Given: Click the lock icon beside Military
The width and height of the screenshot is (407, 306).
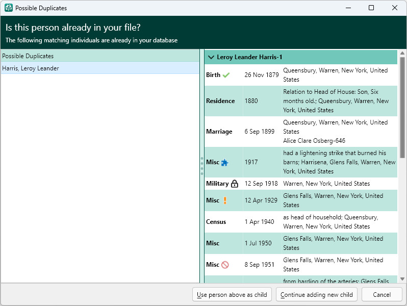Looking at the screenshot, I should tap(235, 184).
